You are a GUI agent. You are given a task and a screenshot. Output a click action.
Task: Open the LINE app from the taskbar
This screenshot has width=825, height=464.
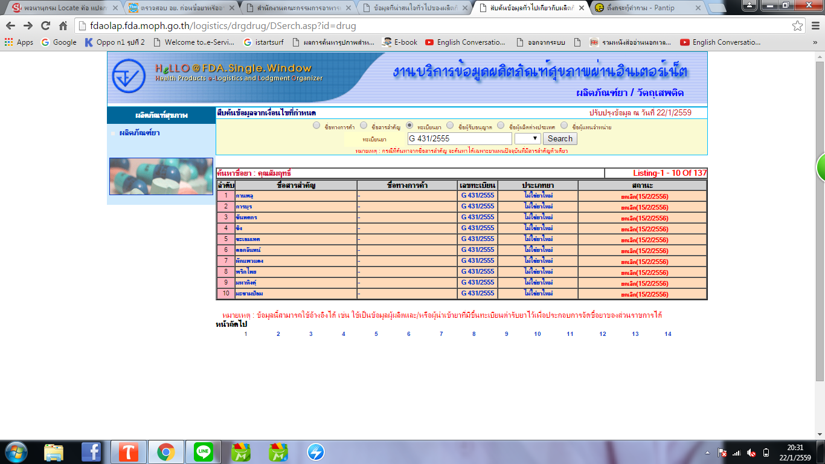tap(204, 451)
